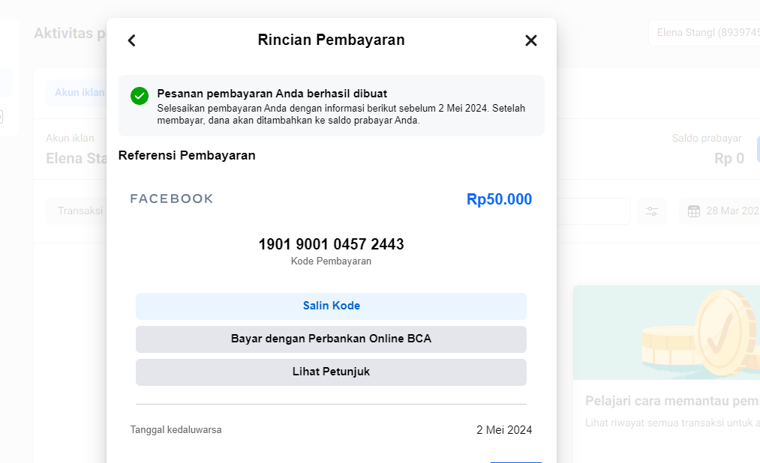Close the Rincian Pembayaran dialog
The width and height of the screenshot is (760, 463).
(x=531, y=40)
